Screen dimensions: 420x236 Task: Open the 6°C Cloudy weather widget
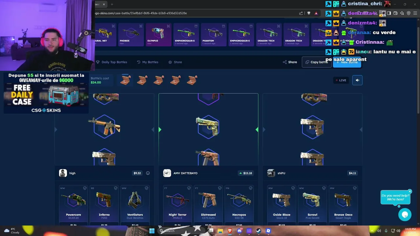pyautogui.click(x=11, y=231)
